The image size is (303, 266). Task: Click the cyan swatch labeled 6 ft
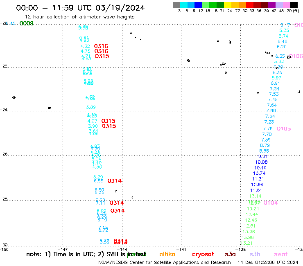(184, 5)
